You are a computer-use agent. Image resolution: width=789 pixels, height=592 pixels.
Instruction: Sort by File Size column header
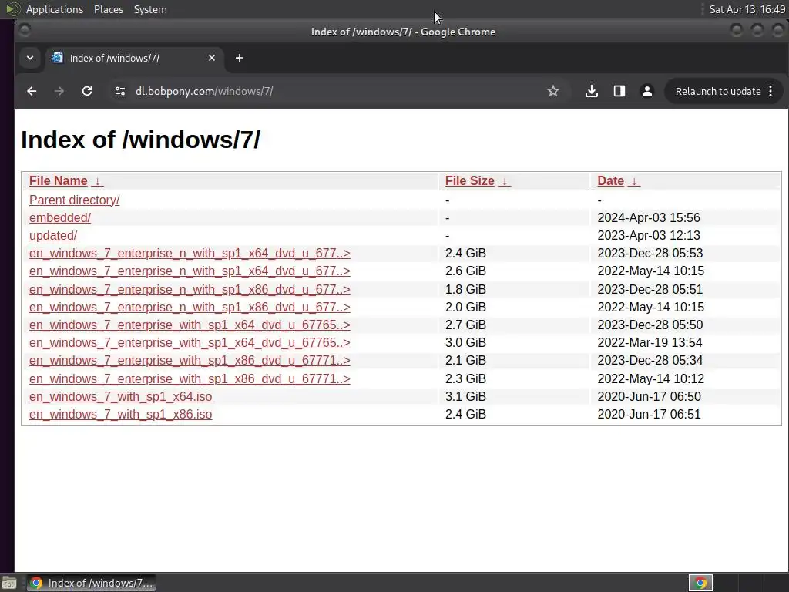tap(469, 180)
